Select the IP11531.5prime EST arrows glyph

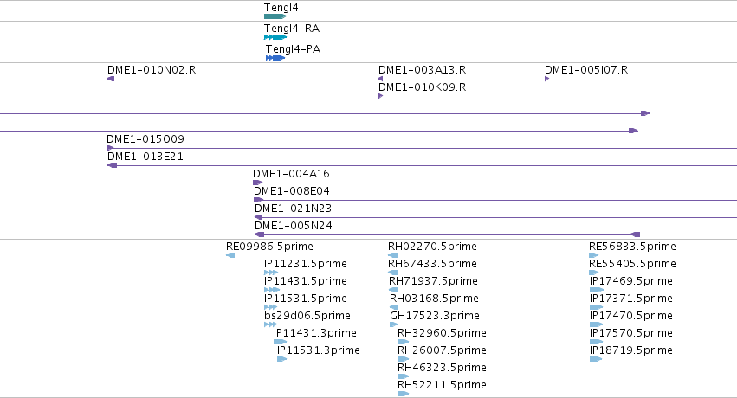271,307
